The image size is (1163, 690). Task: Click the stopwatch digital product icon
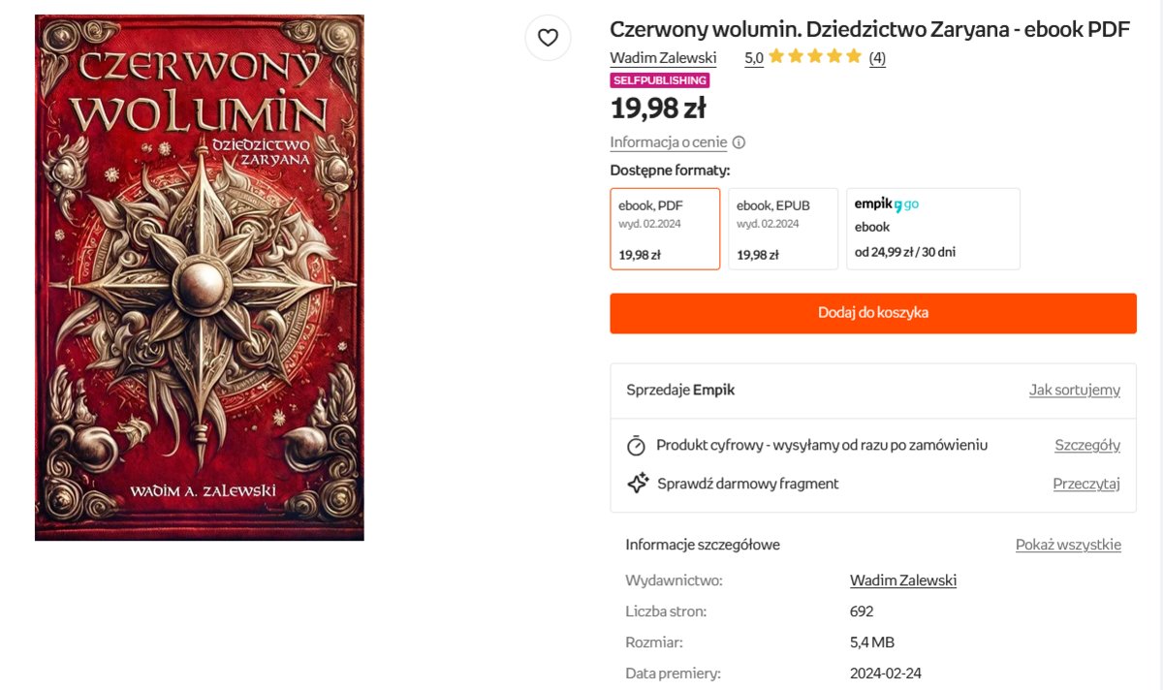pyautogui.click(x=636, y=446)
